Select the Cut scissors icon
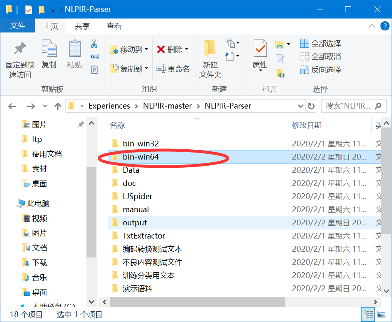The width and height of the screenshot is (392, 322). pyautogui.click(x=93, y=43)
